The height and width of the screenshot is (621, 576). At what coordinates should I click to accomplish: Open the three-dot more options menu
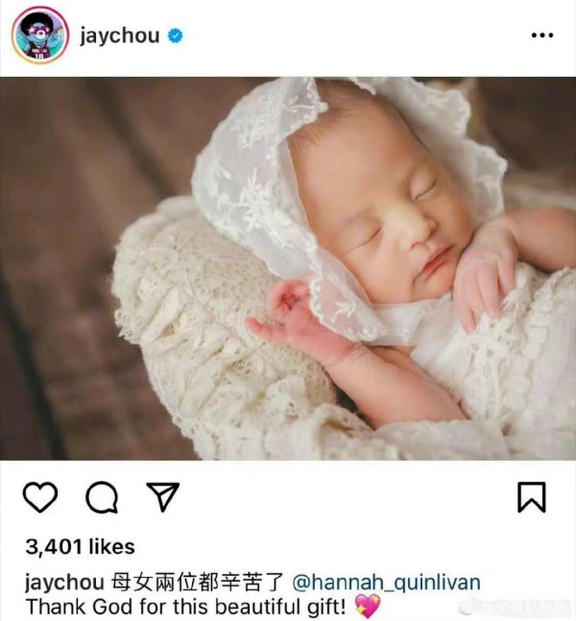[542, 36]
